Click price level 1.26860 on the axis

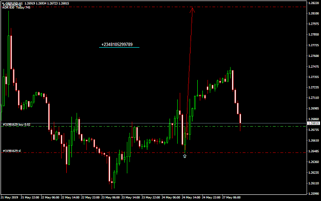point(313,119)
